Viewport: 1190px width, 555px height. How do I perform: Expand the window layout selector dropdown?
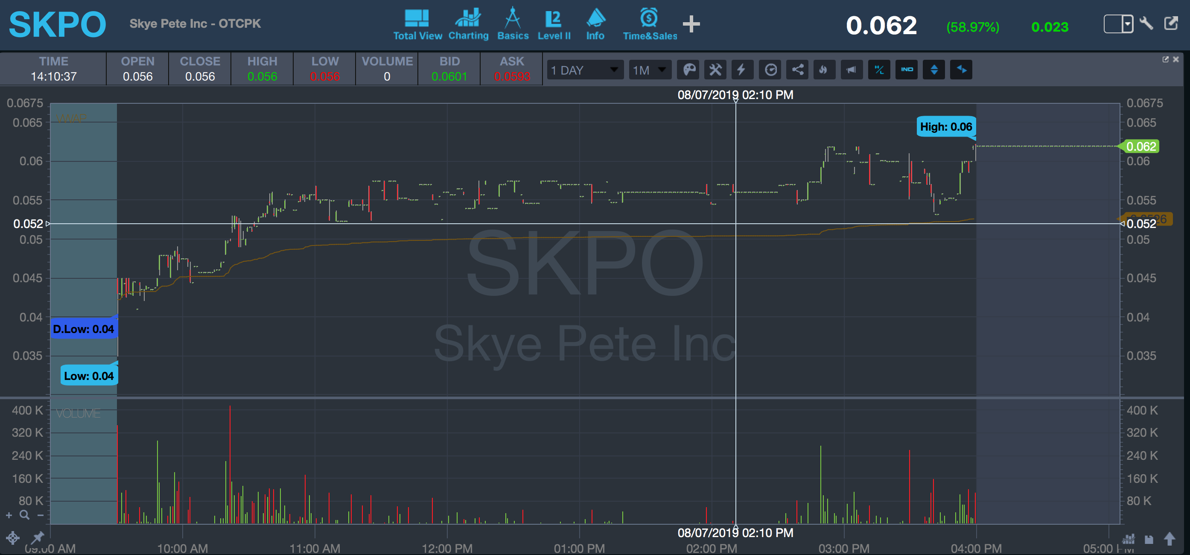click(1128, 23)
